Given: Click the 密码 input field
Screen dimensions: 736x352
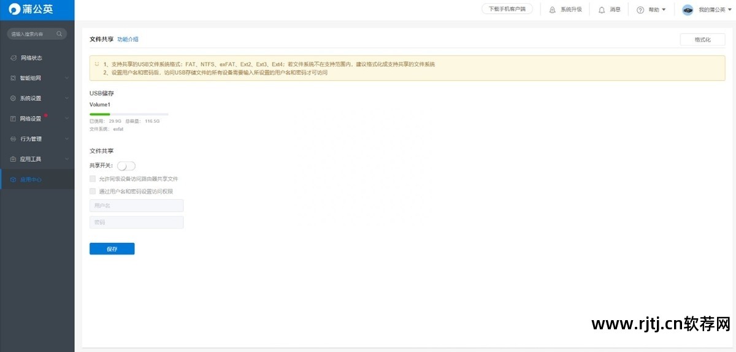Looking at the screenshot, I should pyautogui.click(x=137, y=222).
